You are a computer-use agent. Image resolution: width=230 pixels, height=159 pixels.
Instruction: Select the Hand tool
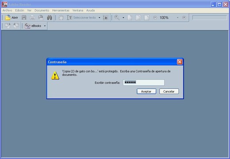[x=61, y=18]
